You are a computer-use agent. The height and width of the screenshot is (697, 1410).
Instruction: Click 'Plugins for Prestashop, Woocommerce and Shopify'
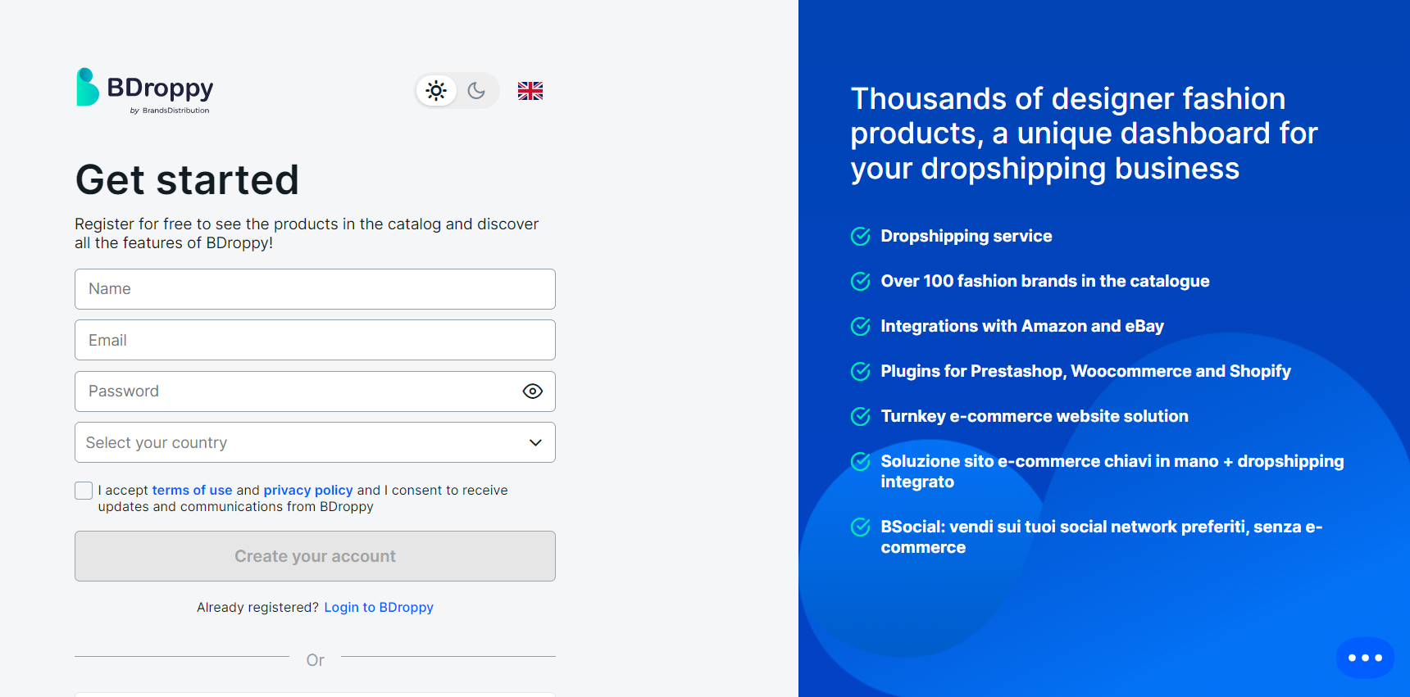click(x=1085, y=371)
